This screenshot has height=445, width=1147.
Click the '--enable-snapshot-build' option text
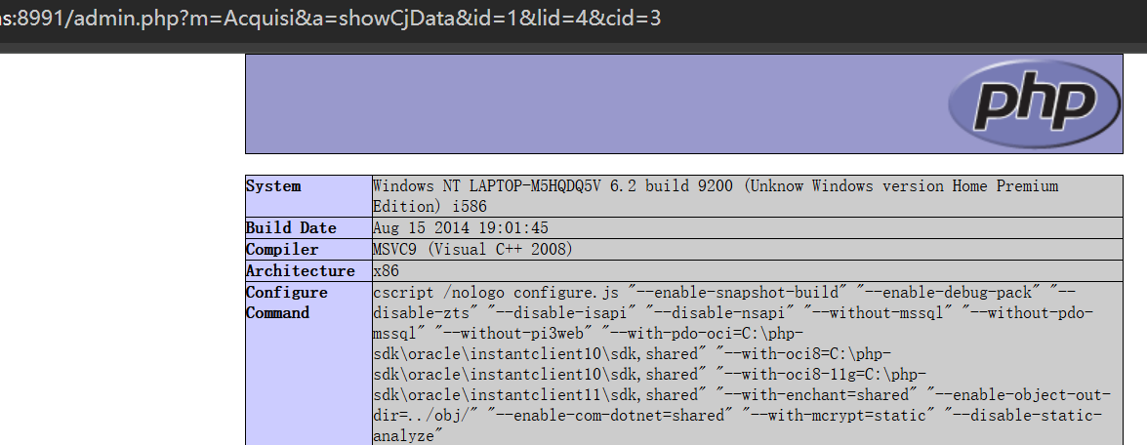[740, 293]
